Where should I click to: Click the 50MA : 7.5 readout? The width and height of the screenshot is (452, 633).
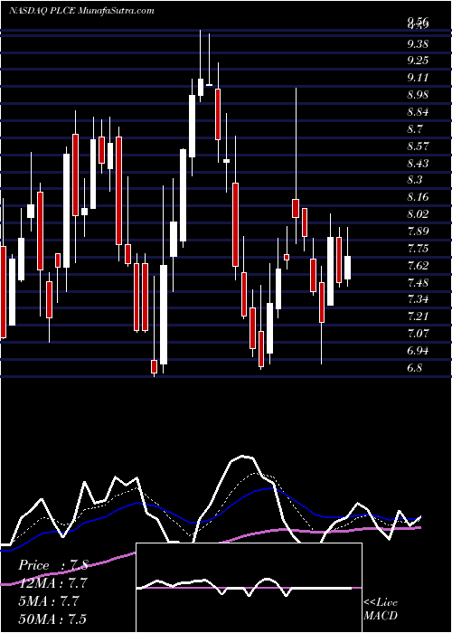click(52, 619)
